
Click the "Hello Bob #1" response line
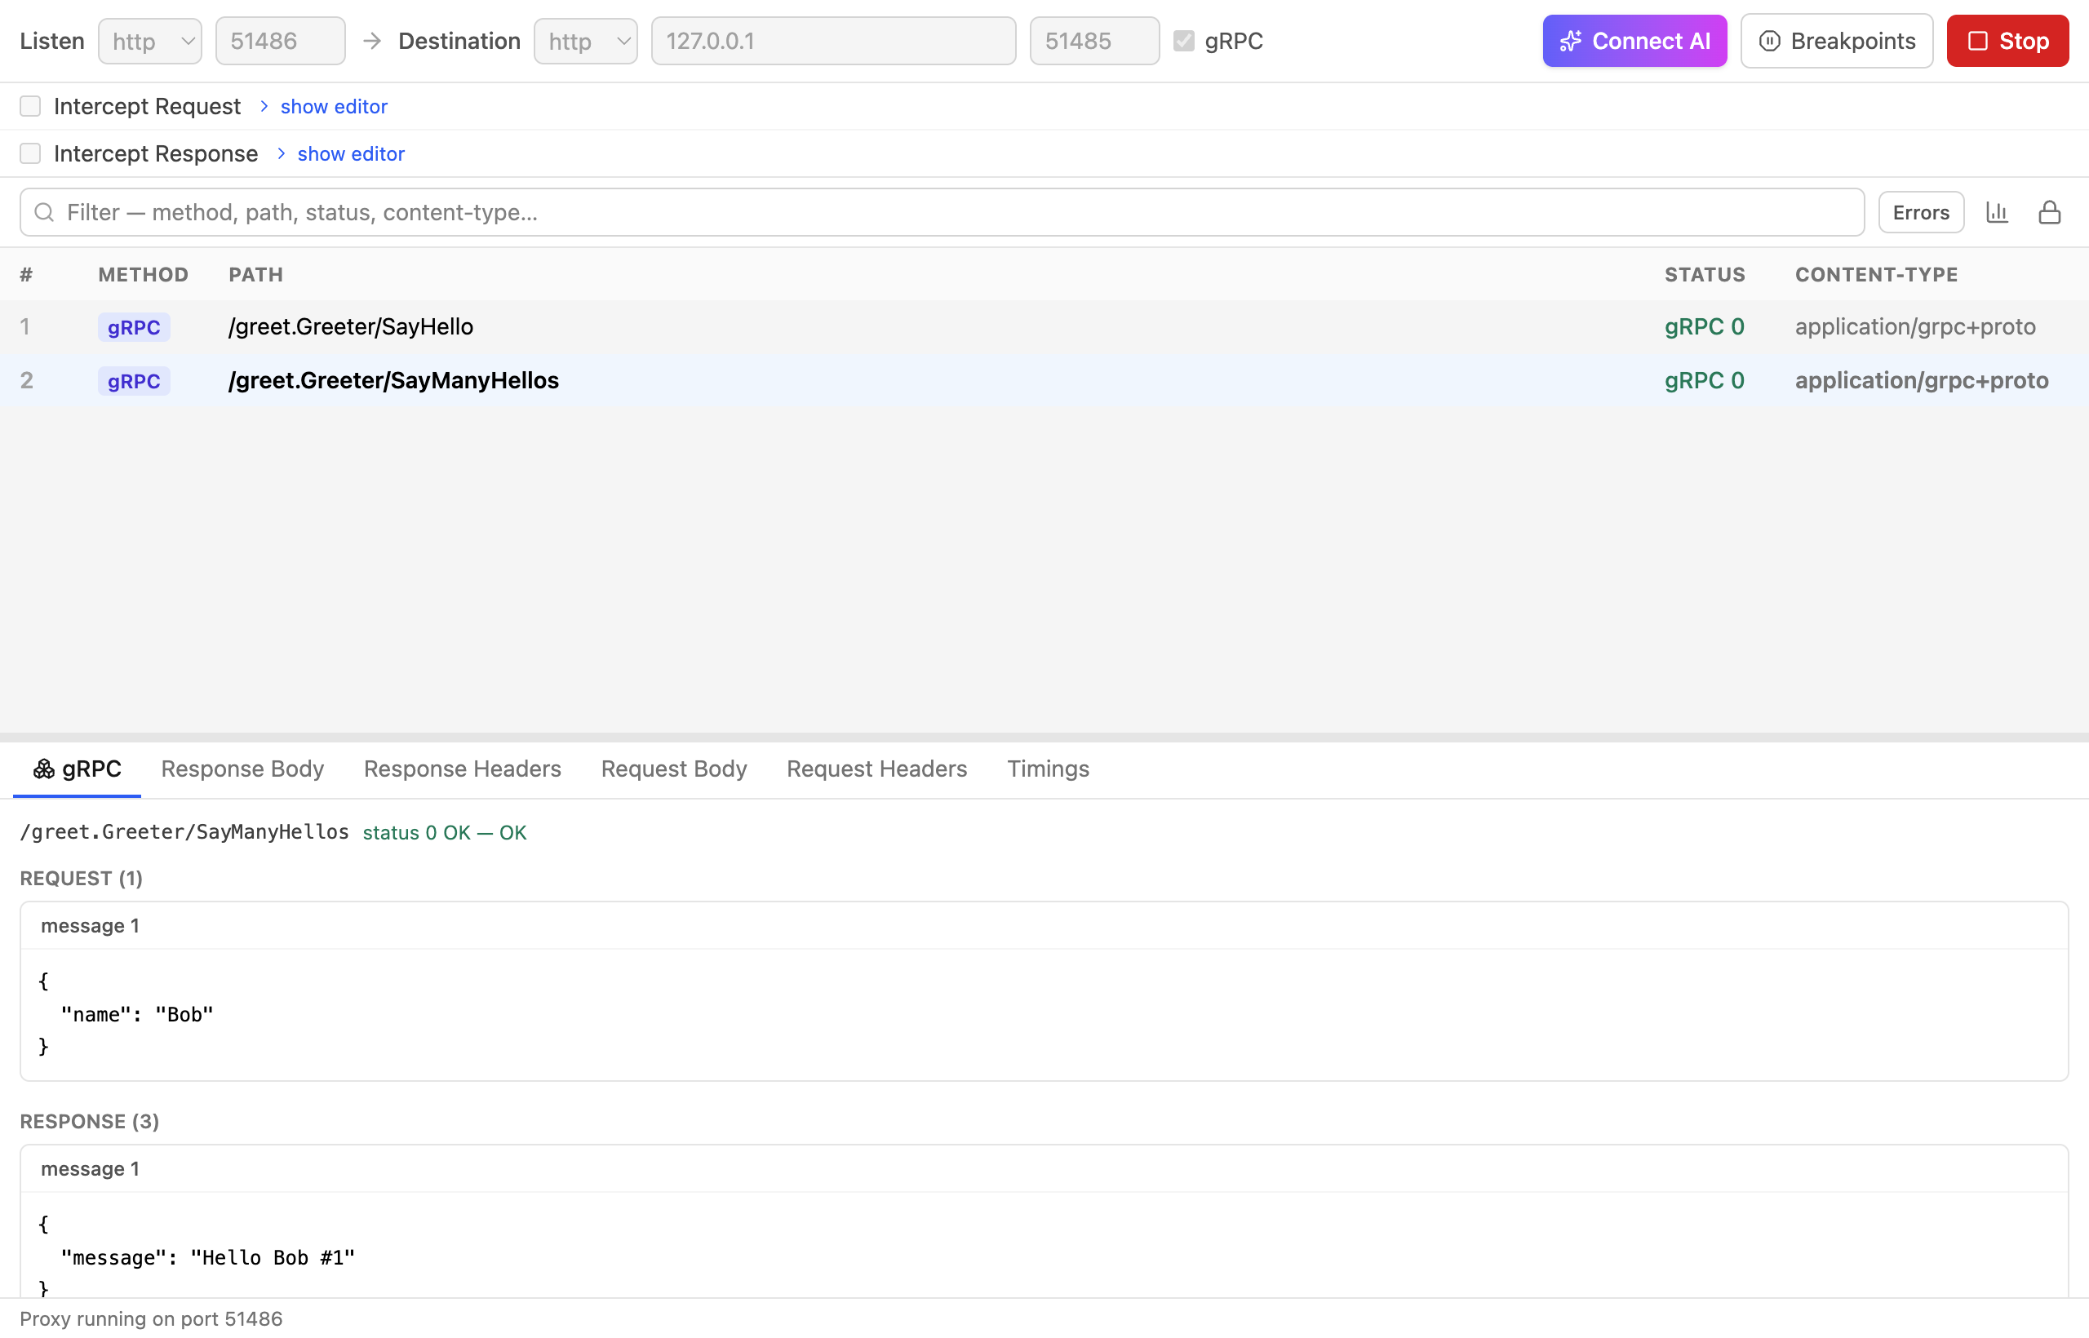[x=208, y=1258]
